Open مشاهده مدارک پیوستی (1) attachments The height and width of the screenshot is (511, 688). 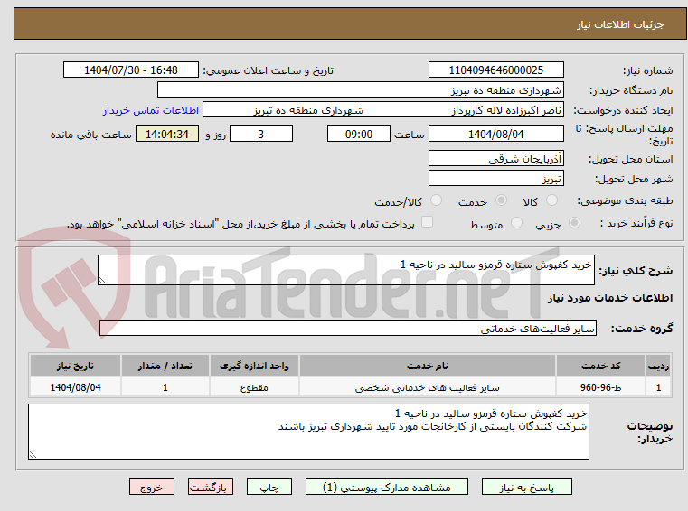tap(387, 487)
